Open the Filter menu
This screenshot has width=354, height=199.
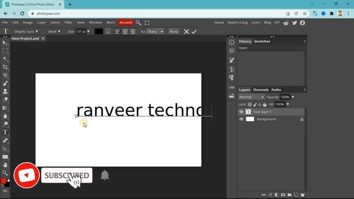68,23
